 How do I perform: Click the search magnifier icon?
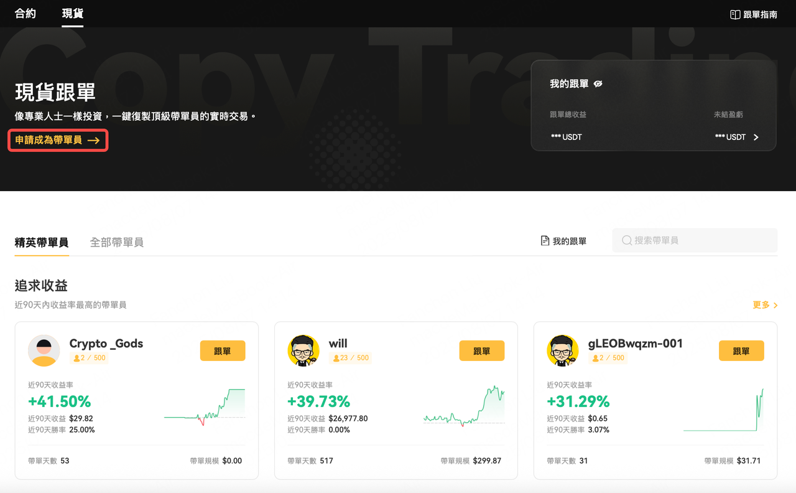(627, 240)
